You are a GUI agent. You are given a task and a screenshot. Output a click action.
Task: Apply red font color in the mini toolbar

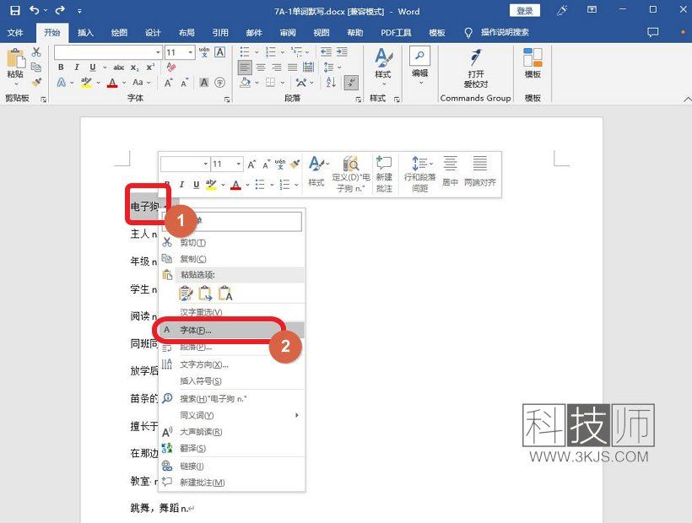pos(235,185)
